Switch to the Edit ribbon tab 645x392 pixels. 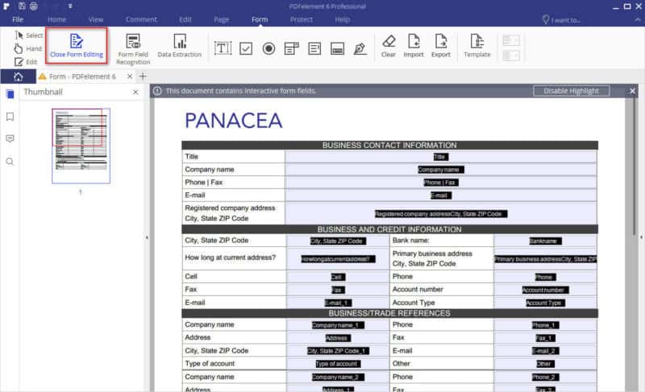[185, 19]
